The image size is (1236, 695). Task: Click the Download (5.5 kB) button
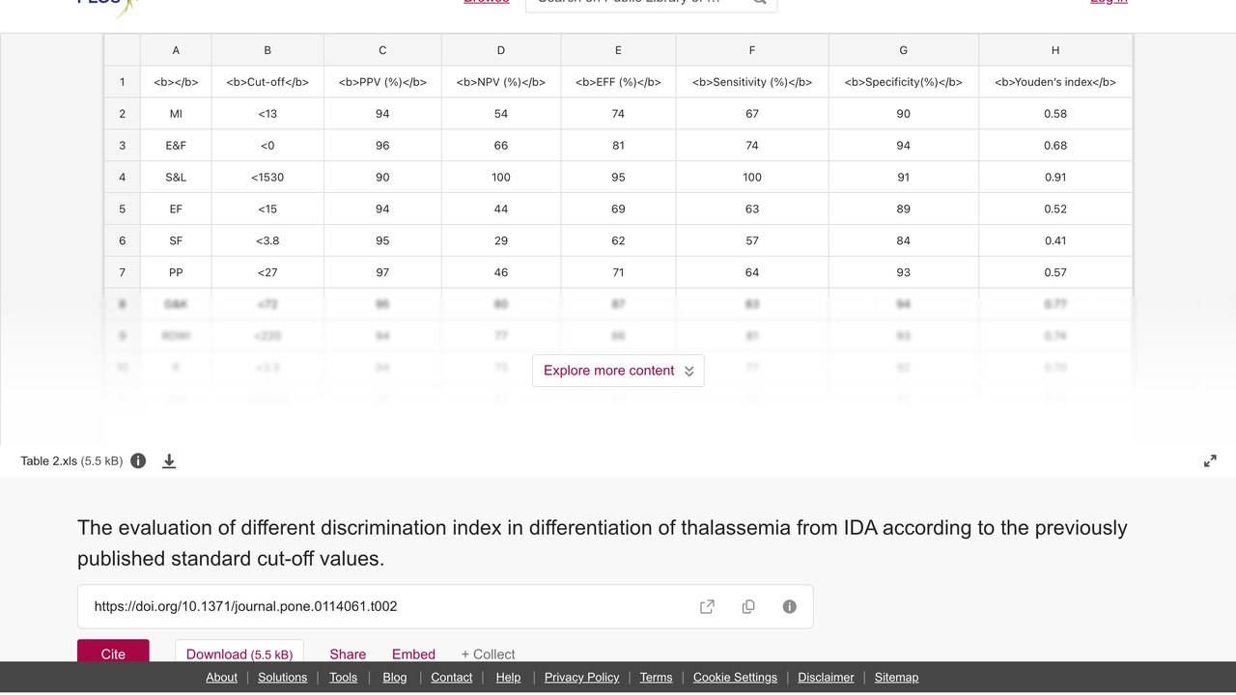coord(239,652)
